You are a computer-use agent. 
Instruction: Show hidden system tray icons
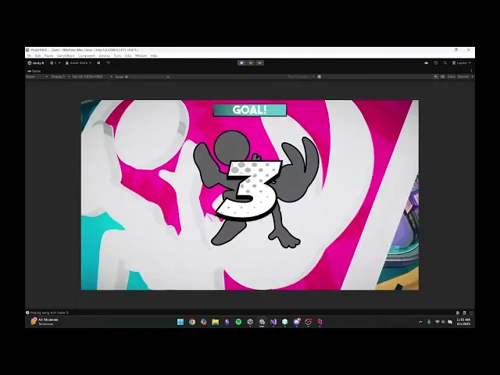pyautogui.click(x=420, y=322)
